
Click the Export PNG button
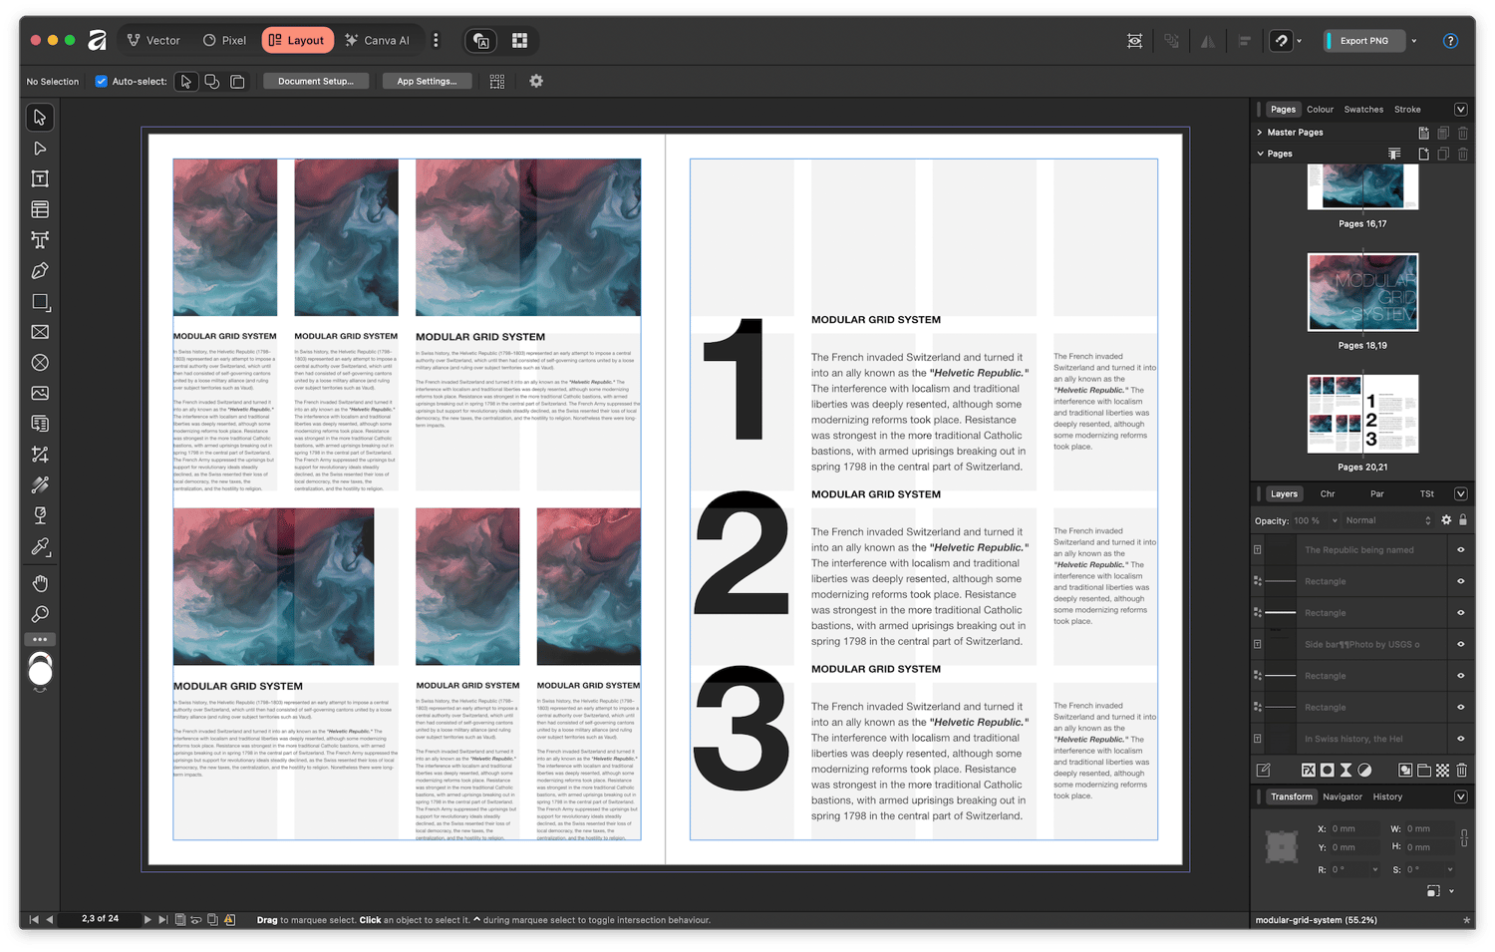coord(1363,41)
